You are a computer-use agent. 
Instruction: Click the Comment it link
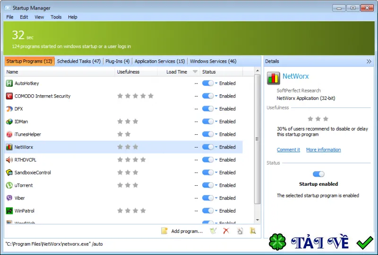tap(288, 149)
